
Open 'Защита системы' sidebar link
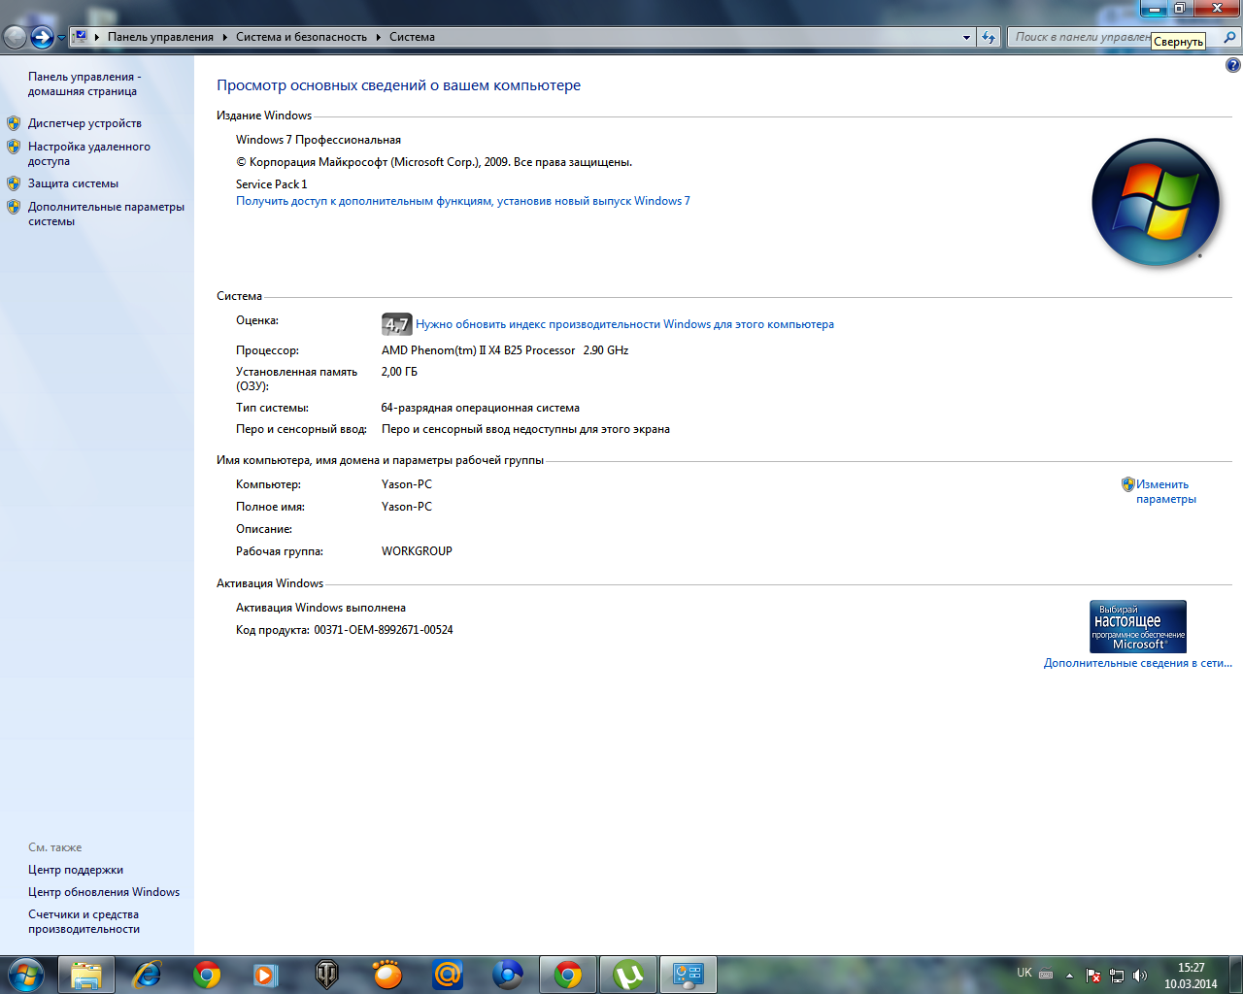click(x=73, y=183)
